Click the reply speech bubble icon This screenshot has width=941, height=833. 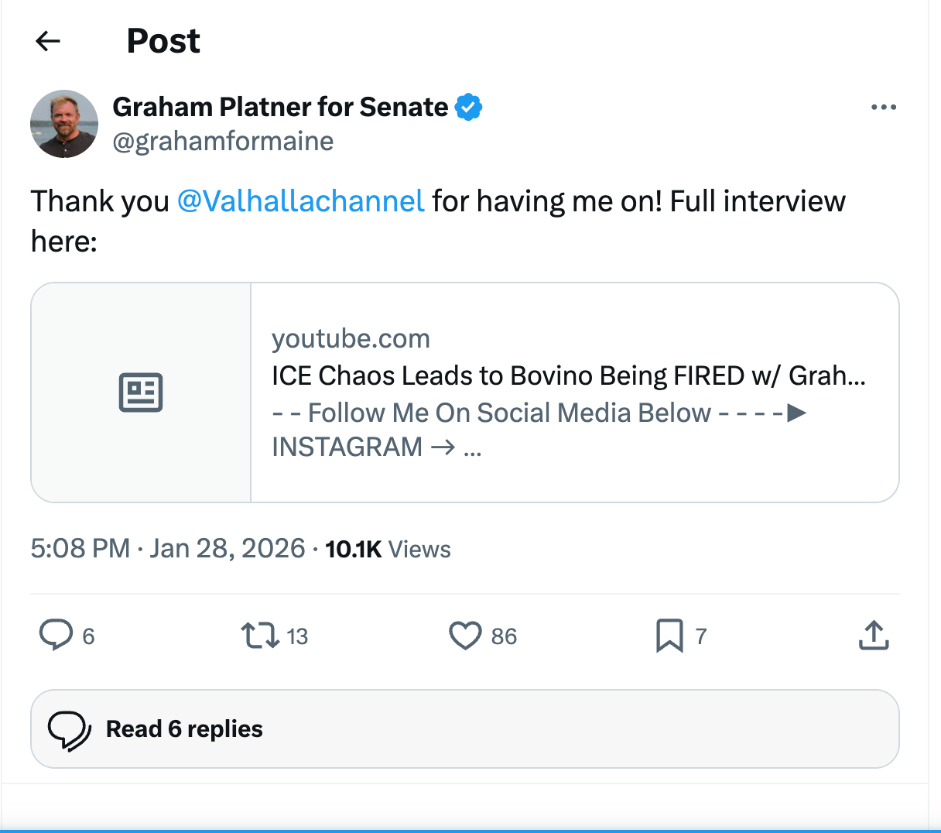[x=56, y=636]
